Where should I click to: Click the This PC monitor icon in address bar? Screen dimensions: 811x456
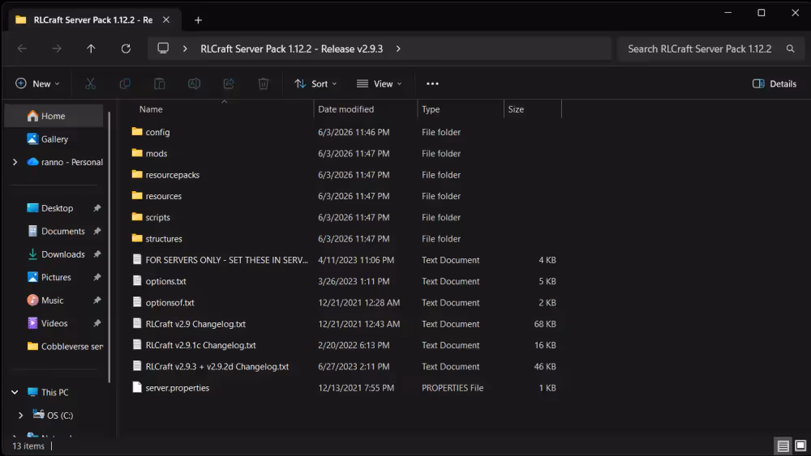[163, 49]
